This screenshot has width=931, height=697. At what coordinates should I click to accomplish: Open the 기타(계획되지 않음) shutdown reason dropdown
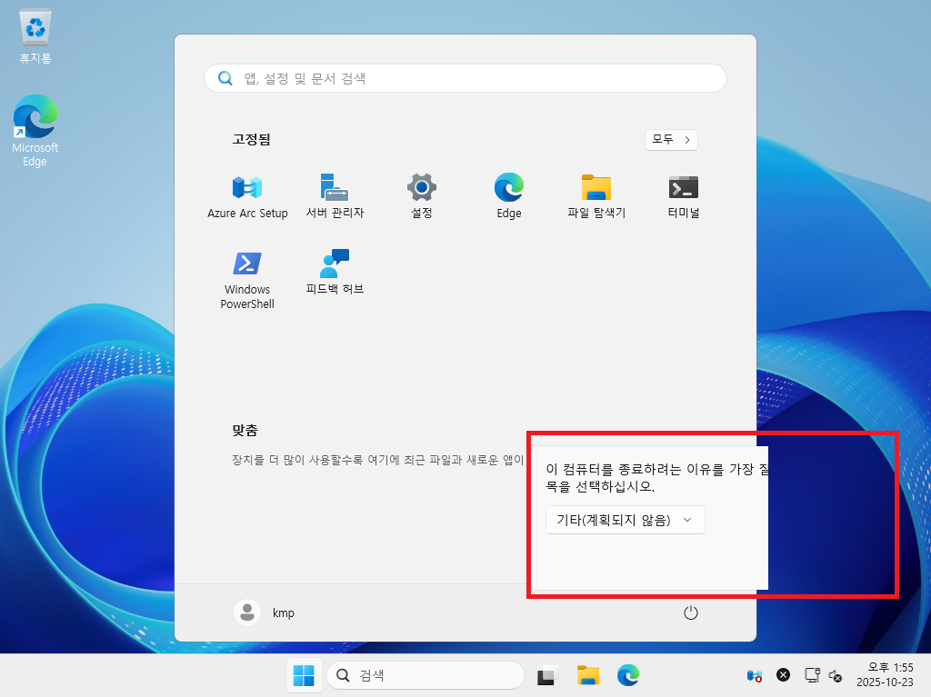tap(625, 519)
